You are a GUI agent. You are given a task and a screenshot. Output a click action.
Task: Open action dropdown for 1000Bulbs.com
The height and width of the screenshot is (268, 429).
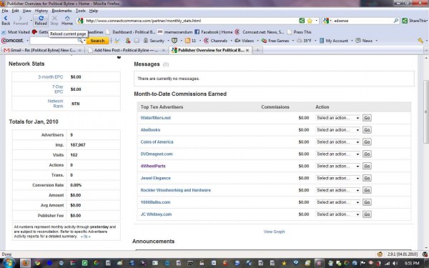[x=338, y=202]
